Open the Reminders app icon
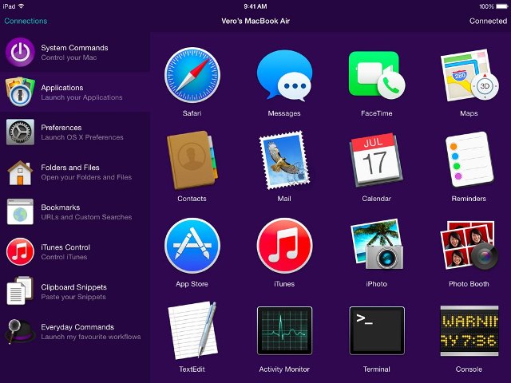 pyautogui.click(x=469, y=160)
